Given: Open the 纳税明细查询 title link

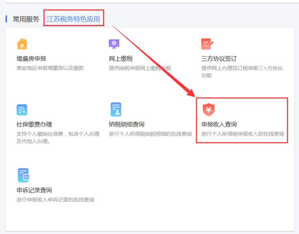Looking at the screenshot, I should coord(126,124).
